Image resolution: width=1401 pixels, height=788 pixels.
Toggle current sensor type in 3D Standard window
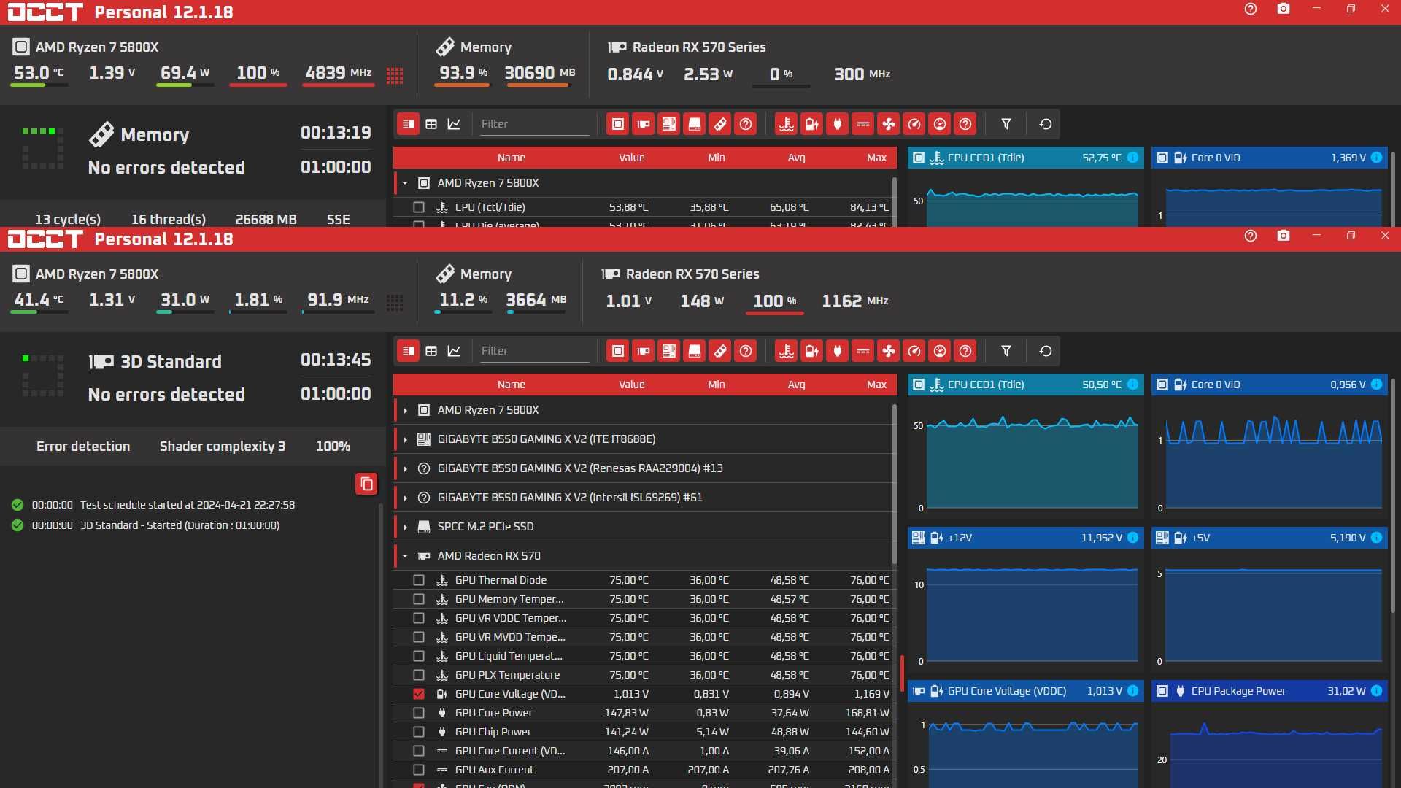click(x=863, y=351)
